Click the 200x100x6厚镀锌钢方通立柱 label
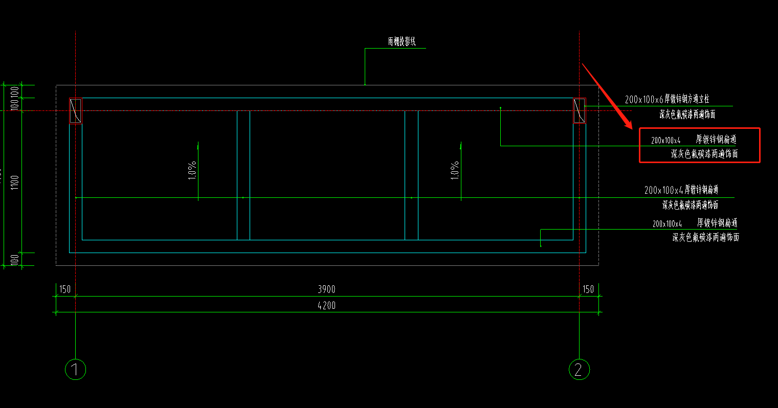Image resolution: width=778 pixels, height=408 pixels. [x=667, y=99]
